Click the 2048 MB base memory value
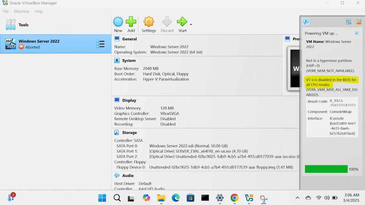 coord(150,68)
